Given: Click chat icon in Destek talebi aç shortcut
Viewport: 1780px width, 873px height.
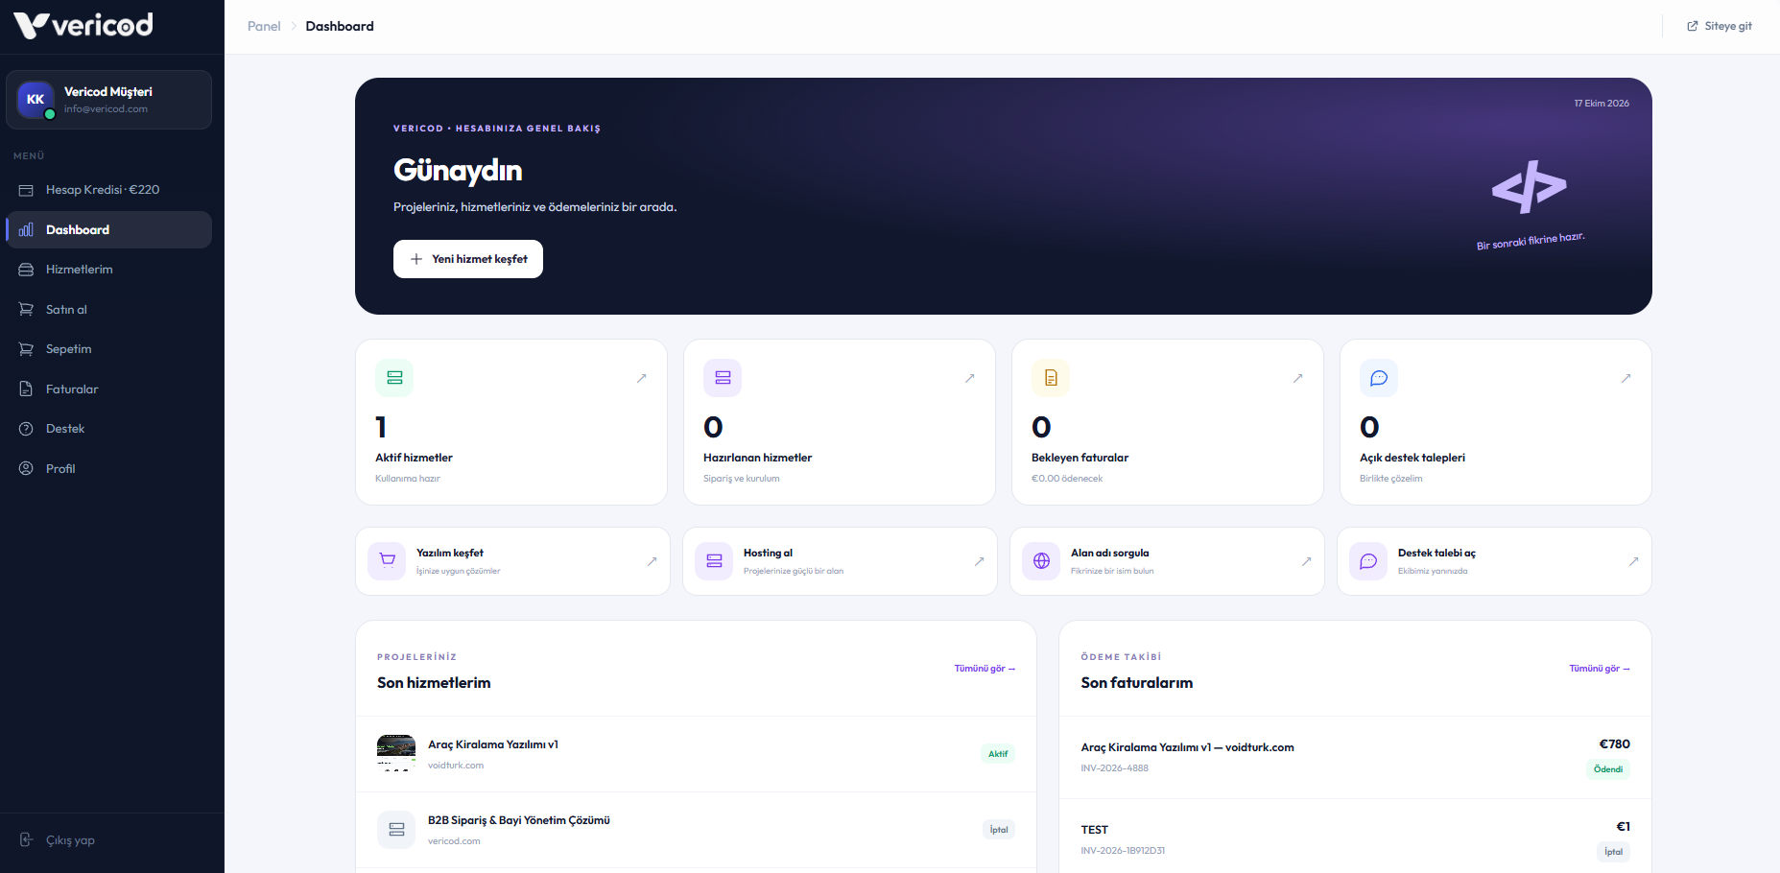Looking at the screenshot, I should 1368,561.
